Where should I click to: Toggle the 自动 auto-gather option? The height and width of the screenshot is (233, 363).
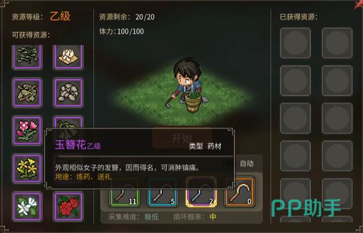pos(247,163)
